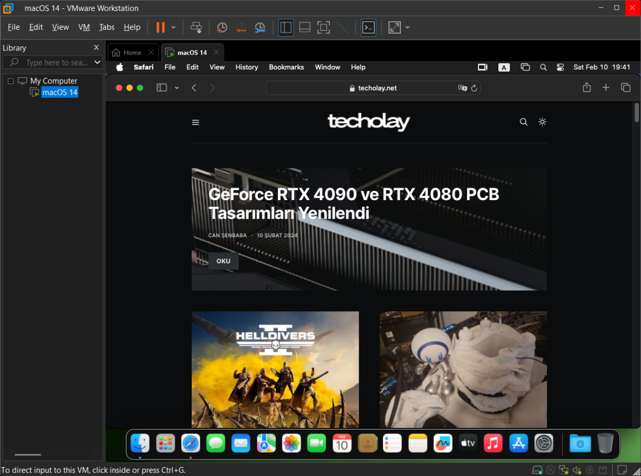The width and height of the screenshot is (641, 476).
Task: Toggle the library sidebar view icon
Action: point(286,28)
